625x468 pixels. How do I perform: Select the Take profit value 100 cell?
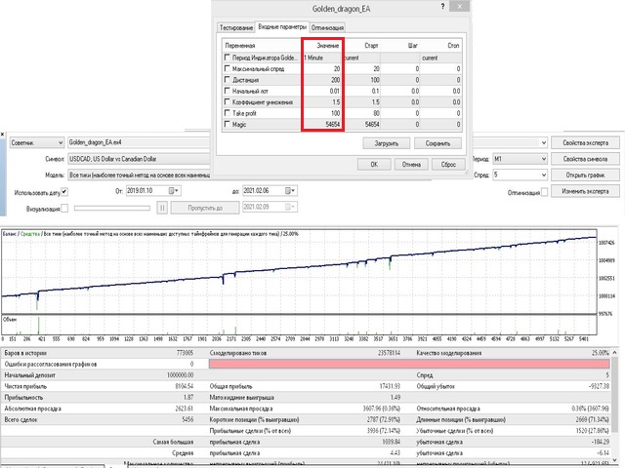click(322, 113)
